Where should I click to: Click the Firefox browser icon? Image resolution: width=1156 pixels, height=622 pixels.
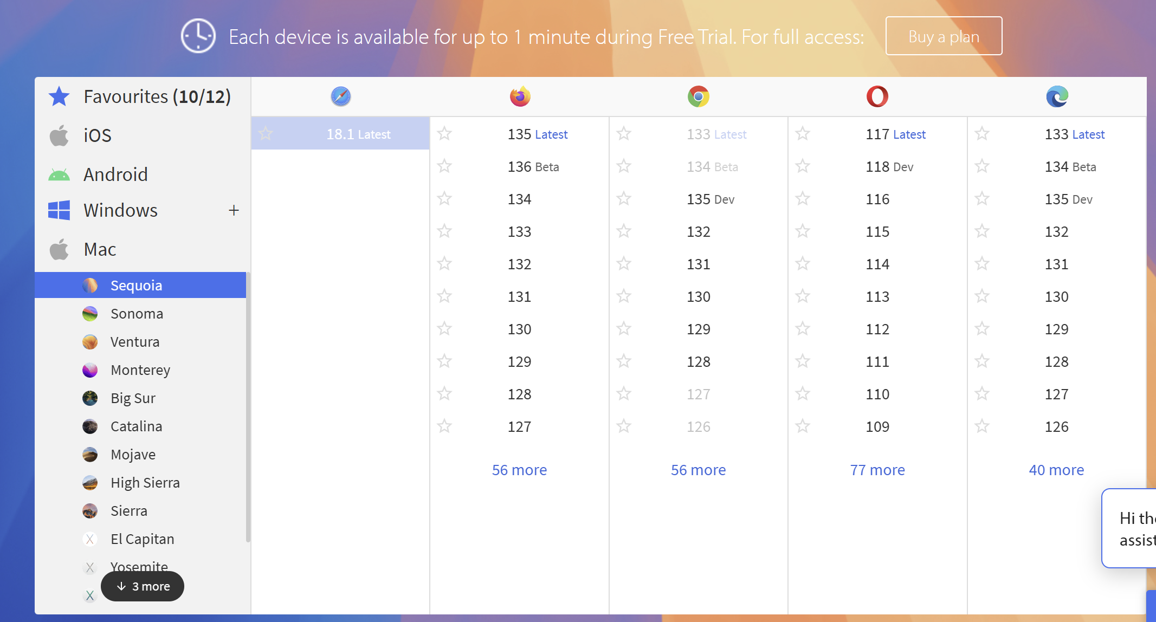point(520,96)
